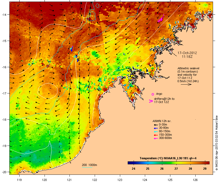Click the longitude axis label 125
220x182 pixels.
170,180
